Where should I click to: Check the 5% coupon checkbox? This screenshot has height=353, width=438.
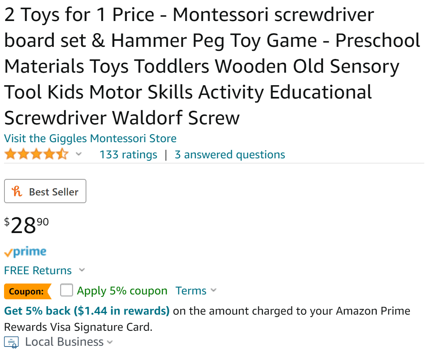click(x=67, y=290)
